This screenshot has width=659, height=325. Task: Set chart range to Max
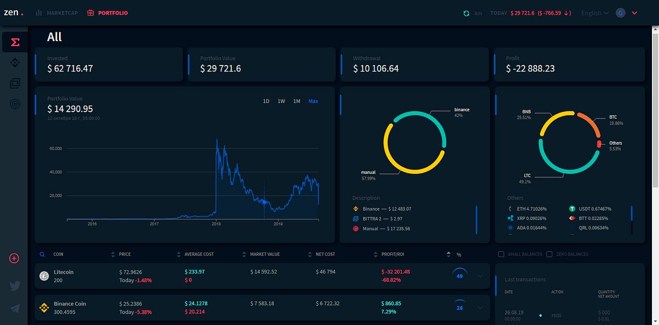coord(314,101)
